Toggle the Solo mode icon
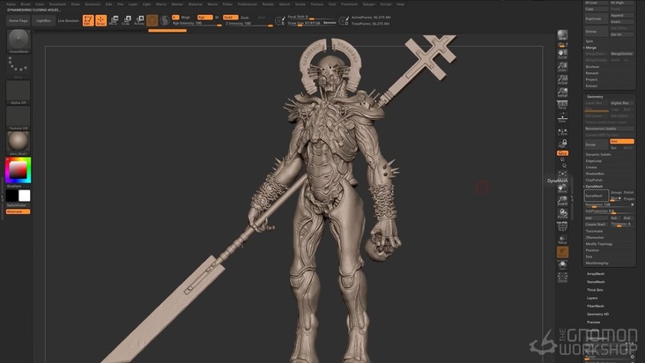Screen dimensions: 645x363 pos(562,264)
